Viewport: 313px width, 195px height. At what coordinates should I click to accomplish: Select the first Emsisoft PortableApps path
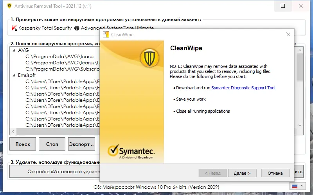(60, 82)
